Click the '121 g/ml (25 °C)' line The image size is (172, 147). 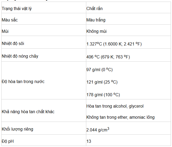click(102, 82)
